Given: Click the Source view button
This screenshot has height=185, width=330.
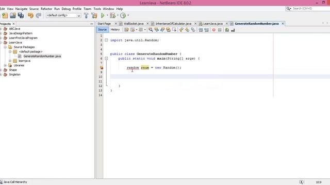Looking at the screenshot, I should click(x=102, y=30).
